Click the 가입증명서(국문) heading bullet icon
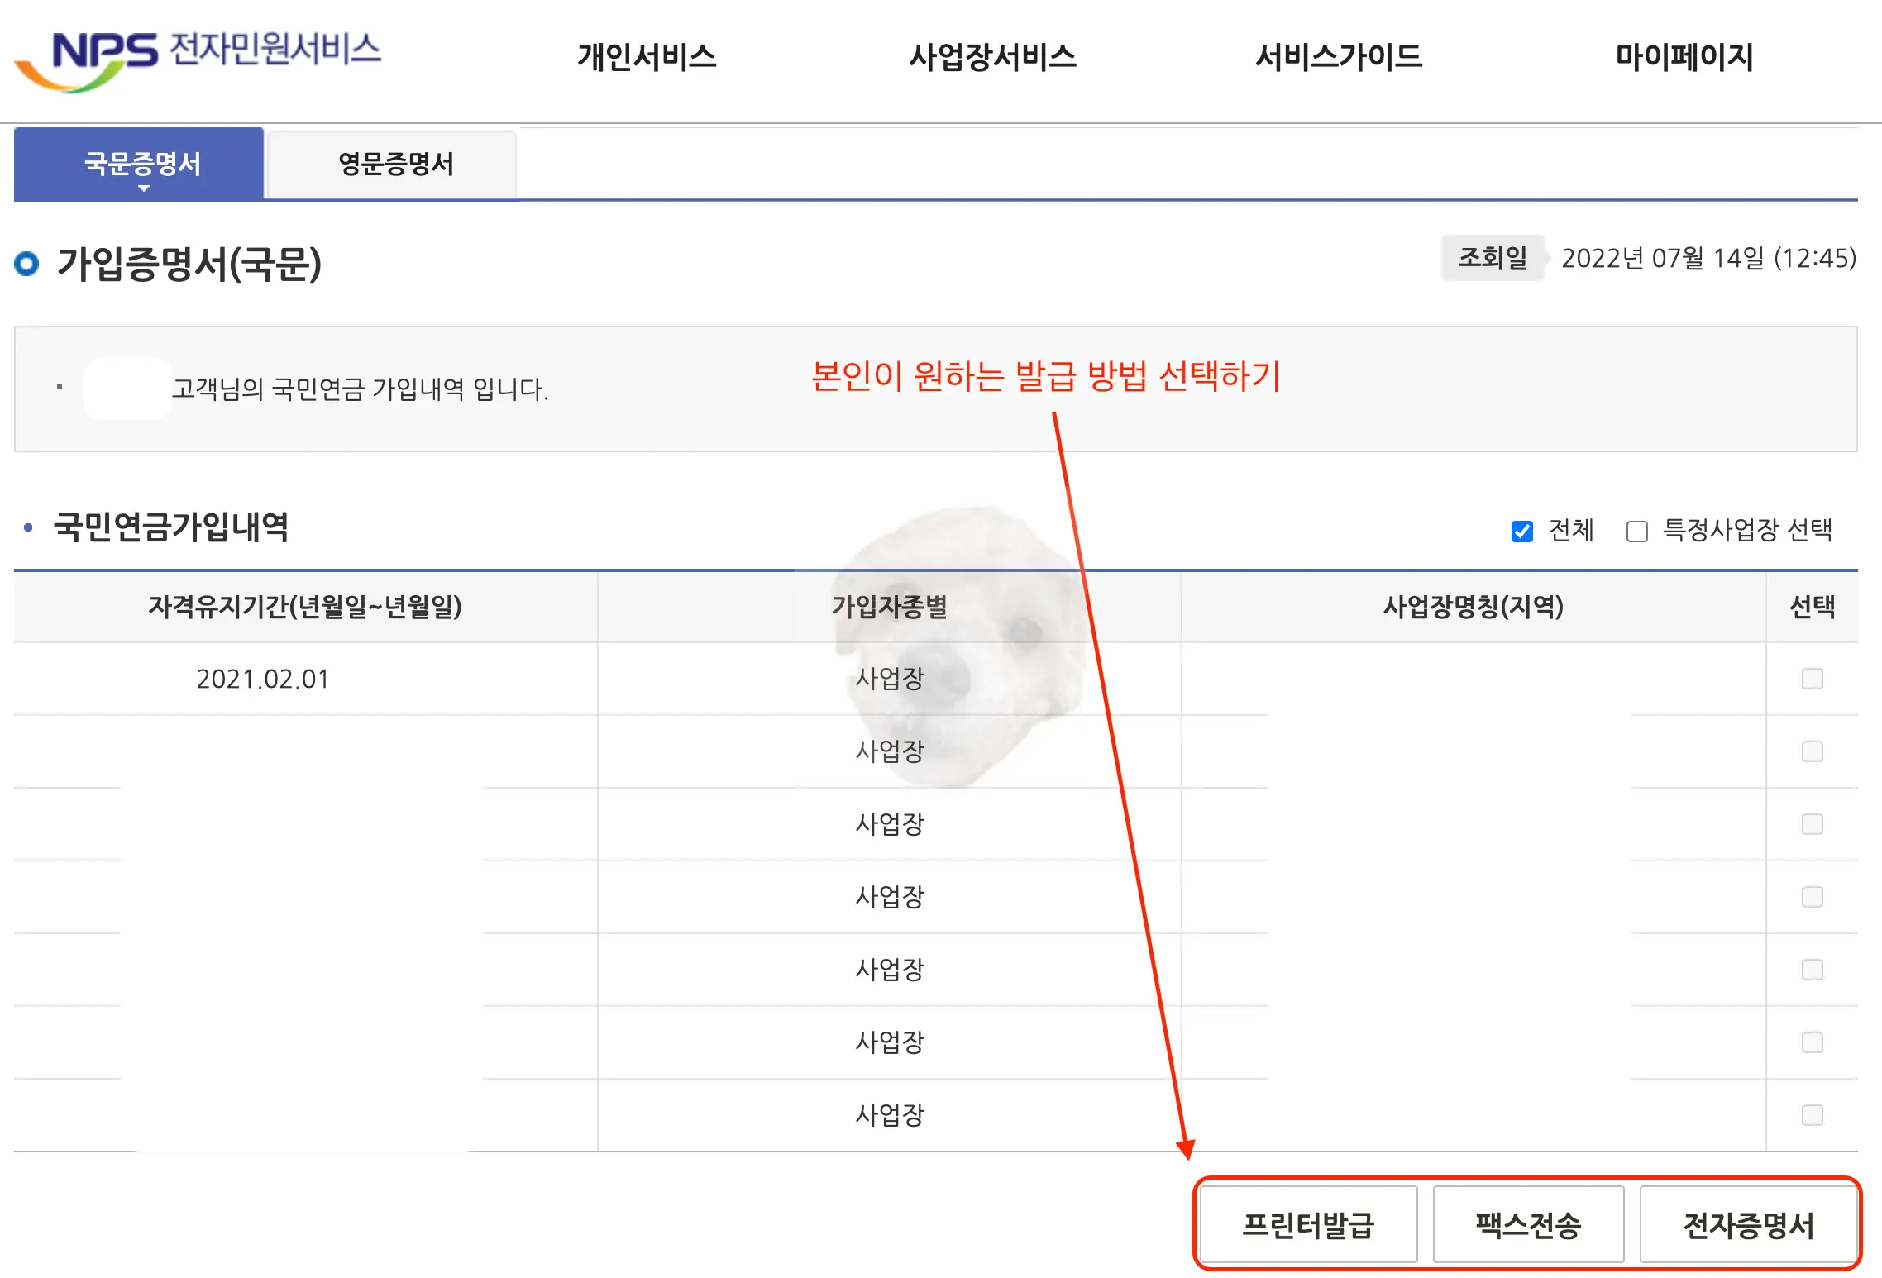The image size is (1882, 1278). (x=27, y=264)
